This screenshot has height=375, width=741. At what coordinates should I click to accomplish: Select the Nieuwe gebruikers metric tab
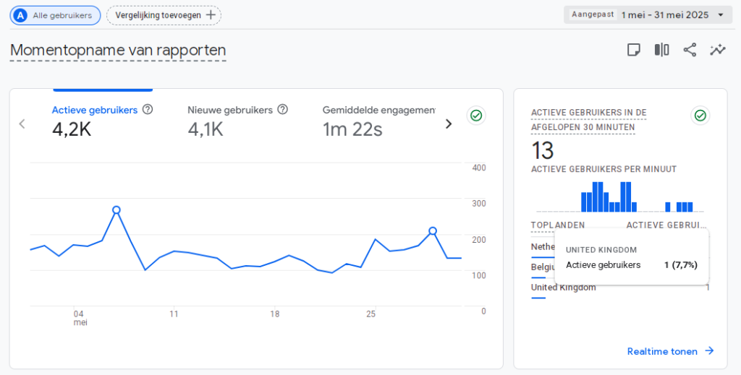coord(237,120)
